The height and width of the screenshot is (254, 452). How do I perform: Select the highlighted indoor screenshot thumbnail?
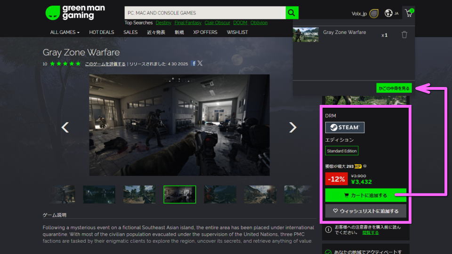(179, 194)
